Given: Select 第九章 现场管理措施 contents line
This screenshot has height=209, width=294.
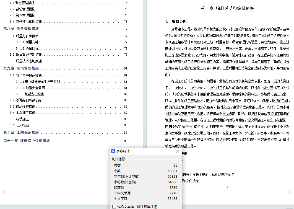Looking at the screenshot, I should 21,68.
